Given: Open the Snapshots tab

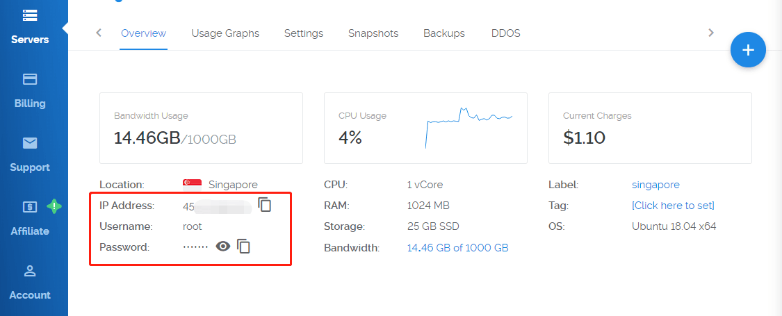Looking at the screenshot, I should [373, 33].
